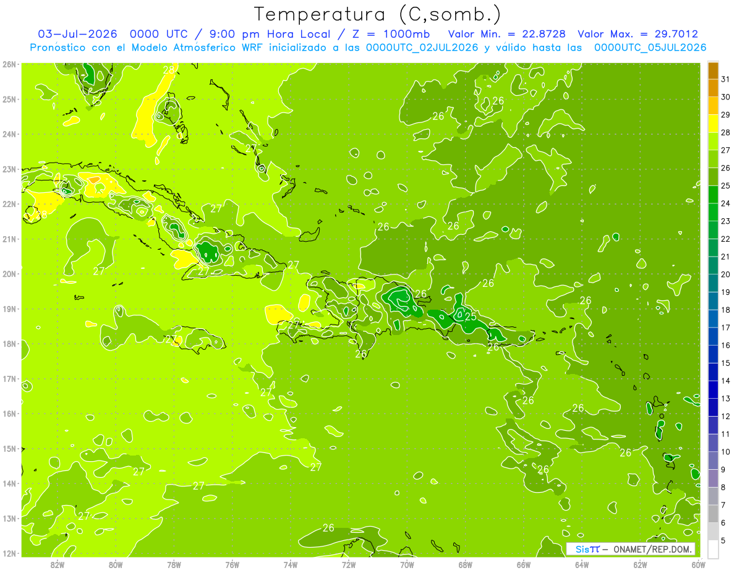
Task: Click the longitude axis label 62W
Action: click(x=640, y=564)
